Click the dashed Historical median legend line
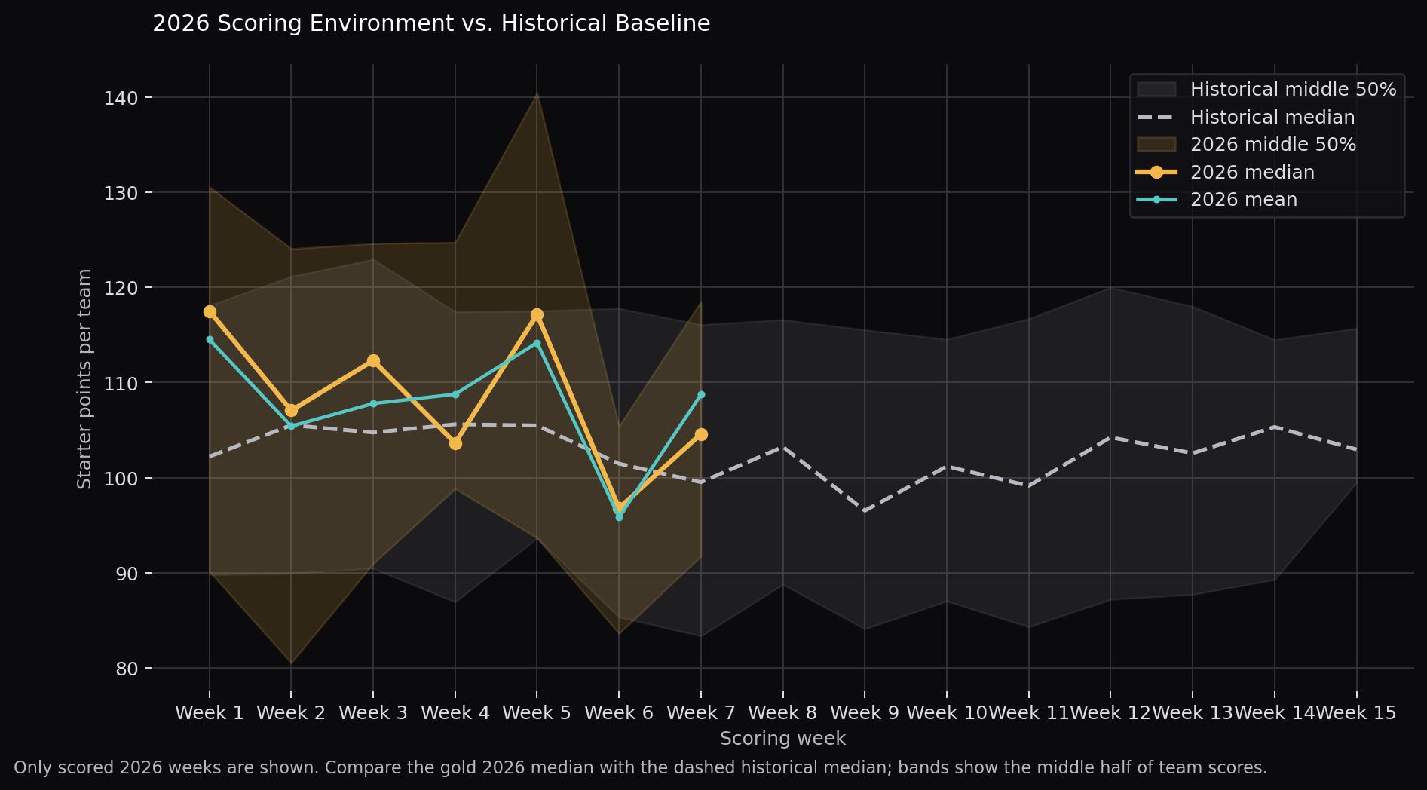Viewport: 1427px width, 790px height. point(1156,118)
